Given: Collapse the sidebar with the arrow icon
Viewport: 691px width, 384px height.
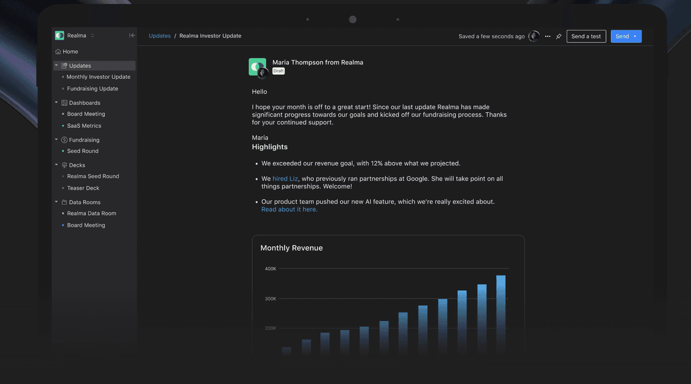Looking at the screenshot, I should pos(132,36).
